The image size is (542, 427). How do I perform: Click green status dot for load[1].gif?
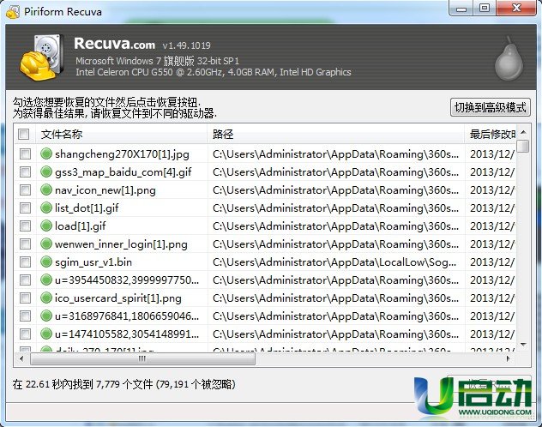tap(46, 226)
